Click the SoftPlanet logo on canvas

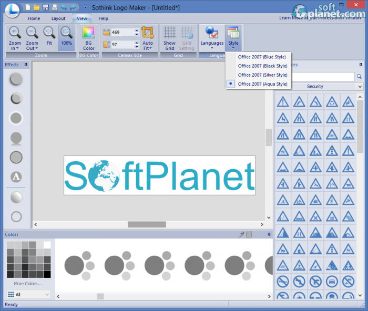160,175
